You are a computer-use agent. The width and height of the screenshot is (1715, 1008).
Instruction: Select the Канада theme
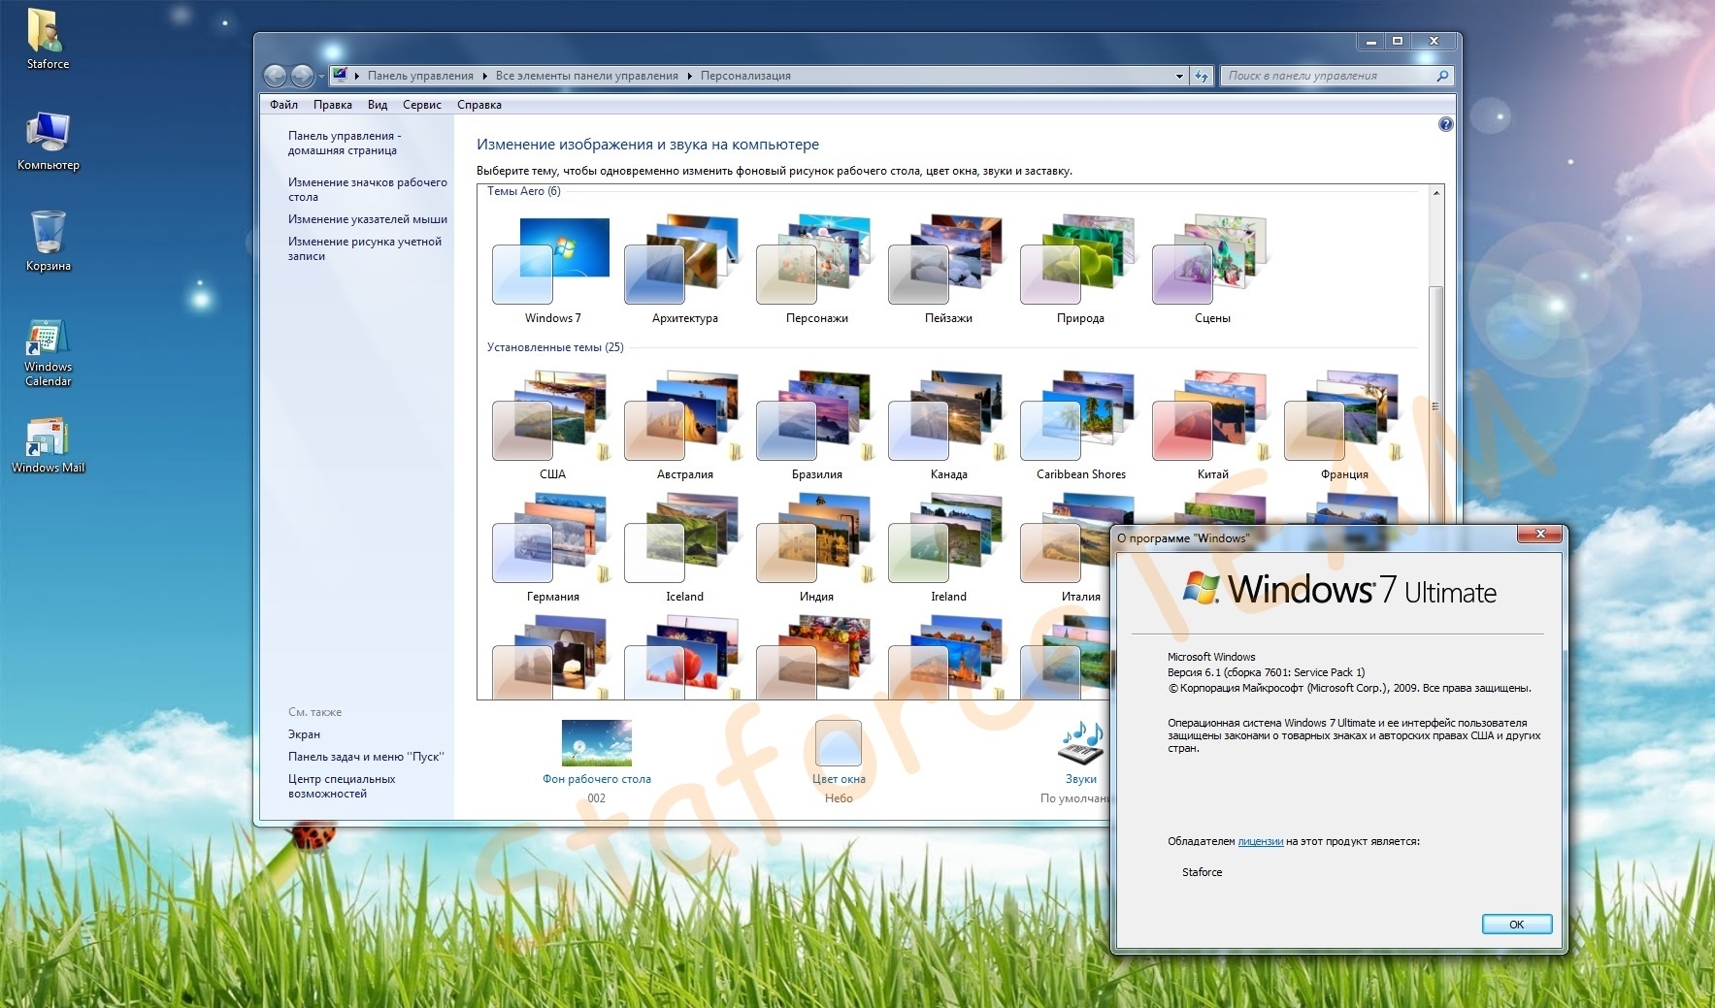948,426
